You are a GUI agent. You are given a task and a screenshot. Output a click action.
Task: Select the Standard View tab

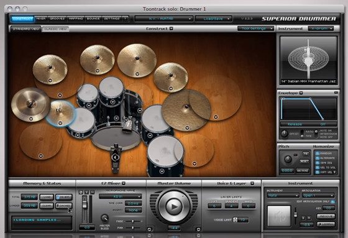(x=25, y=29)
